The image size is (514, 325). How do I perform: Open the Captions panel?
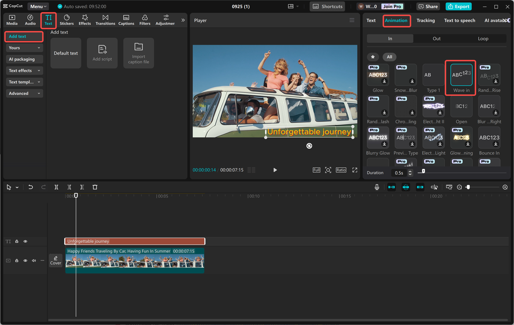(126, 20)
